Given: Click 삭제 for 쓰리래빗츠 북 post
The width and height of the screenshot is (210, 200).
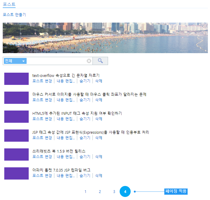Looking at the screenshot, I should tap(99, 157).
